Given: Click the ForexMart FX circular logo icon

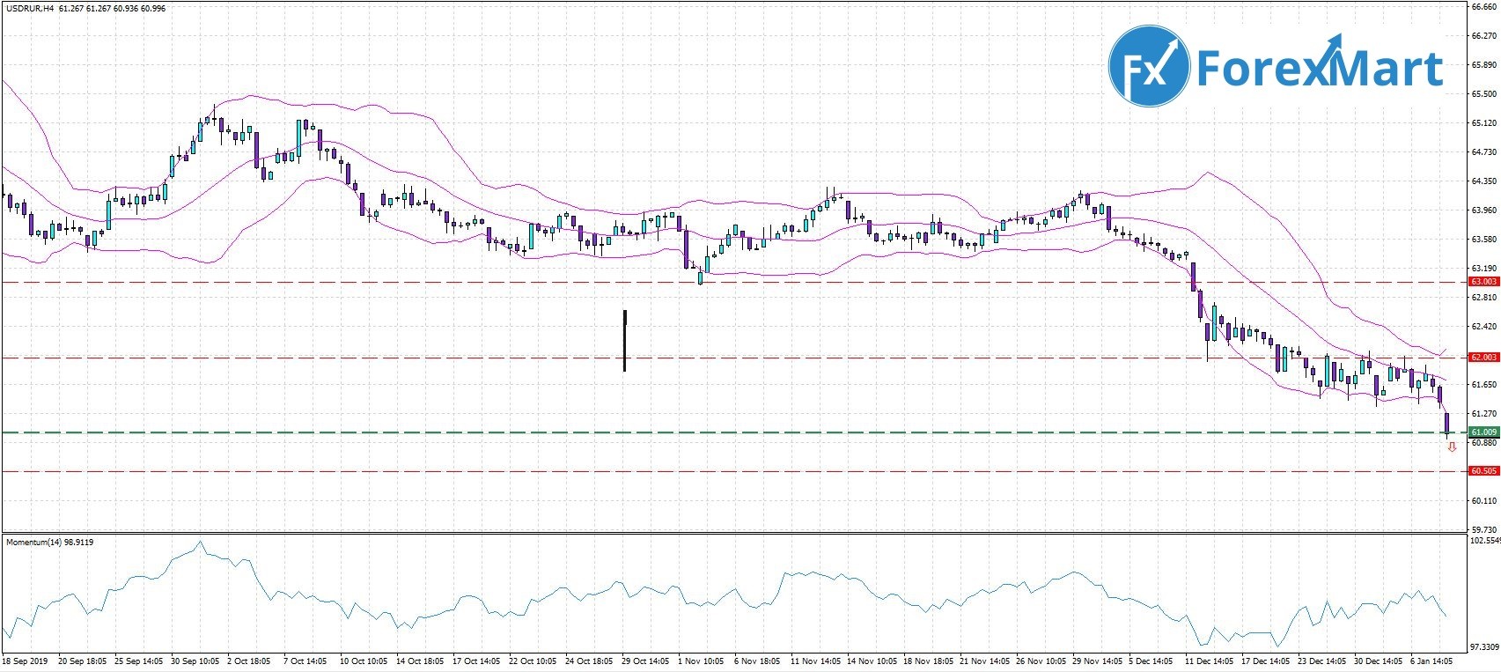Looking at the screenshot, I should point(1149,66).
